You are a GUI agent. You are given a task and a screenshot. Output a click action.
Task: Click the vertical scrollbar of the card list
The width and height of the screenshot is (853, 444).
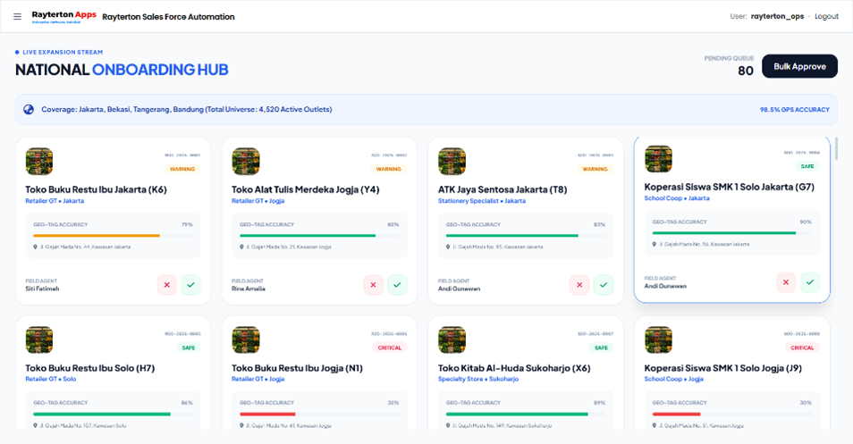click(x=837, y=148)
